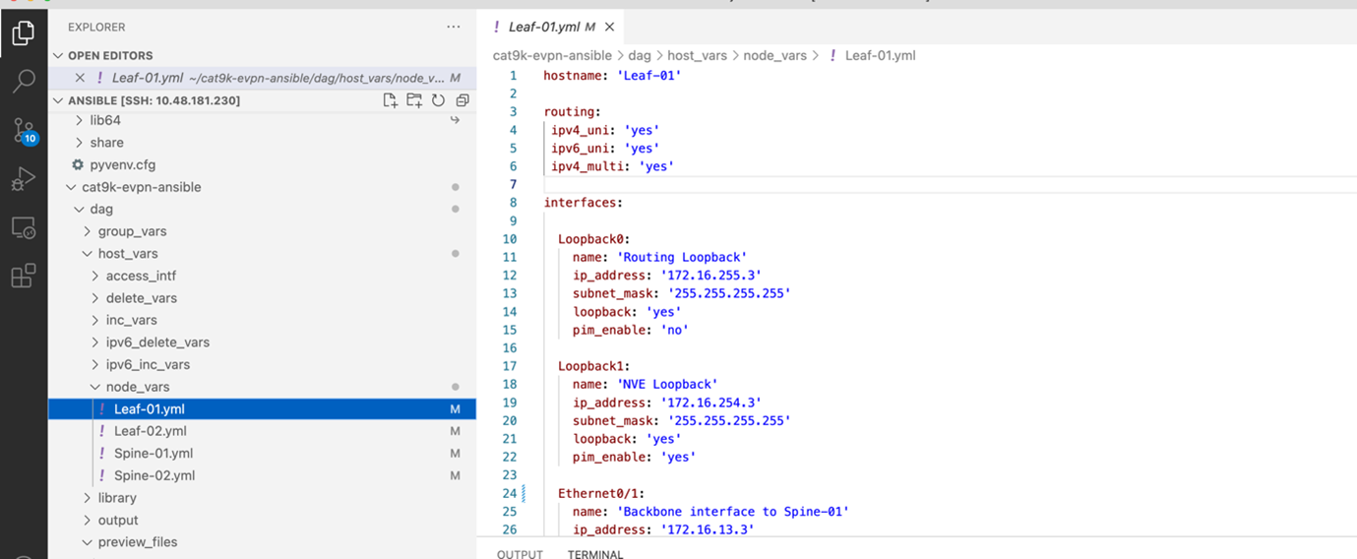Click node_vars in breadcrumb path

[774, 56]
